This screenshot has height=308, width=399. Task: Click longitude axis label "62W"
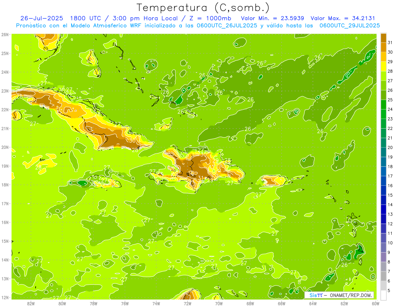coord(344,303)
